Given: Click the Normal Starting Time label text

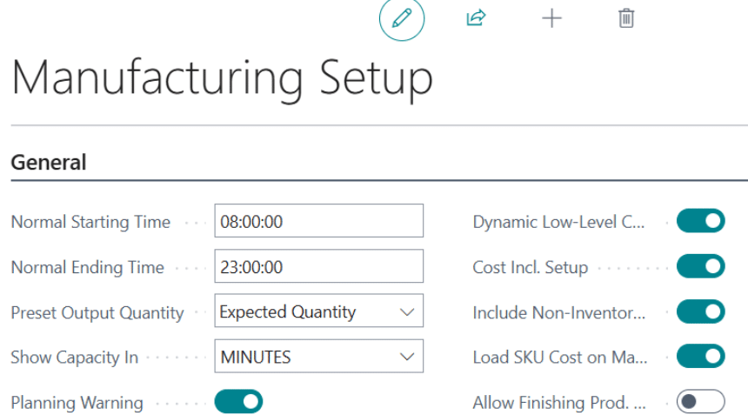Looking at the screenshot, I should click(x=90, y=222).
